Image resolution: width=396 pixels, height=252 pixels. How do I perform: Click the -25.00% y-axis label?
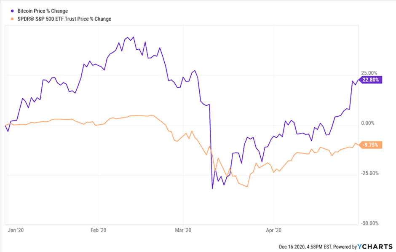tap(369, 173)
